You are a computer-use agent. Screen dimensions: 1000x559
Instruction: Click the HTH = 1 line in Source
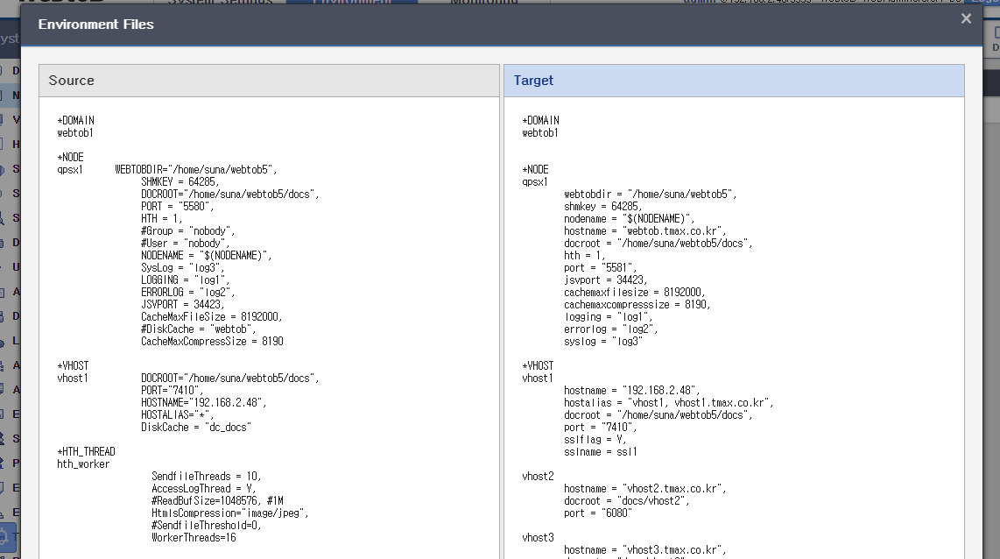pos(161,218)
